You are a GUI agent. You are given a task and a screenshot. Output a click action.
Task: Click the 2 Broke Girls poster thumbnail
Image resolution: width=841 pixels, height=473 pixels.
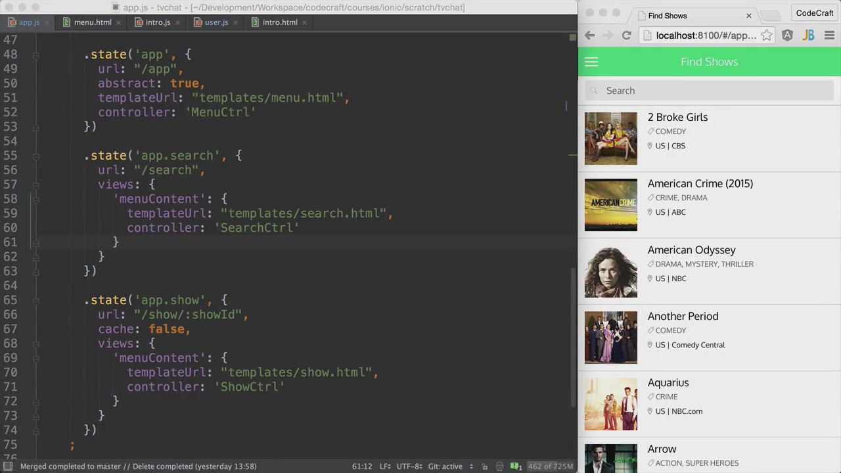coord(611,139)
